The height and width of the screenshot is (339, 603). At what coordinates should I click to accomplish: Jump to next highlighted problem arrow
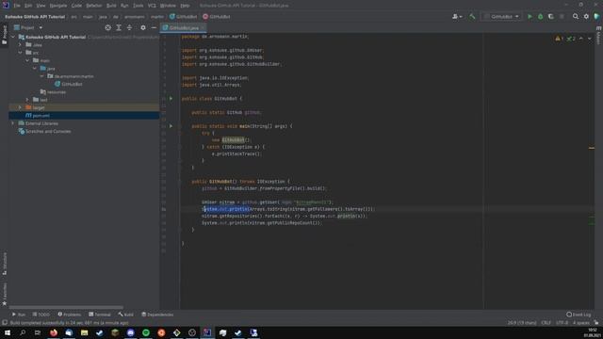pos(589,39)
